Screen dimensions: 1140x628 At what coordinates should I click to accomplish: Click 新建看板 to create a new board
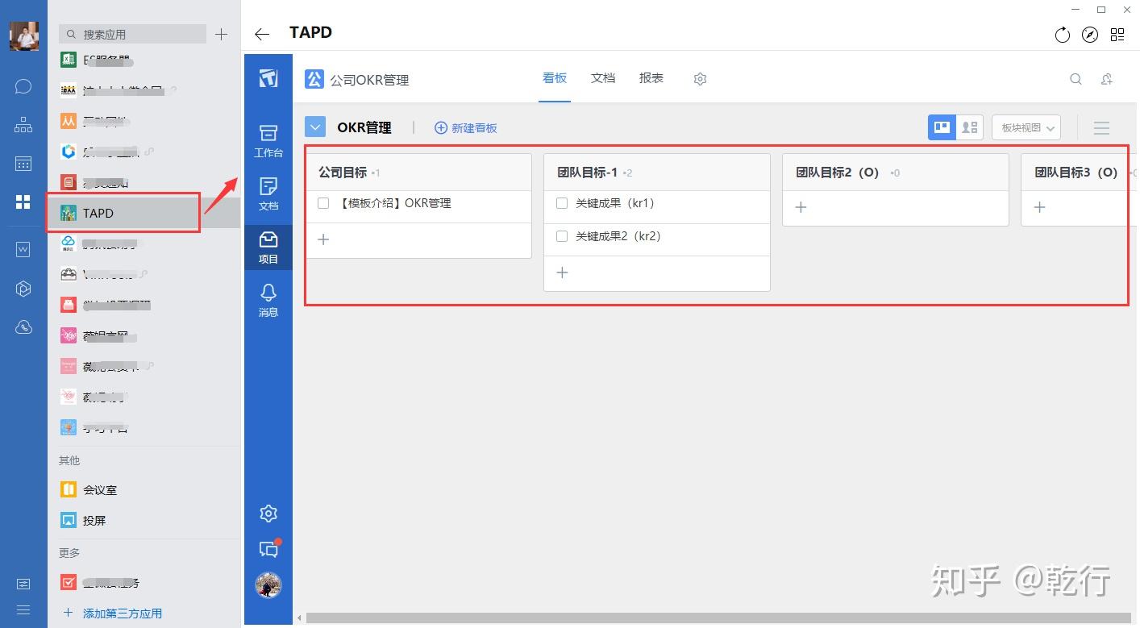(466, 127)
